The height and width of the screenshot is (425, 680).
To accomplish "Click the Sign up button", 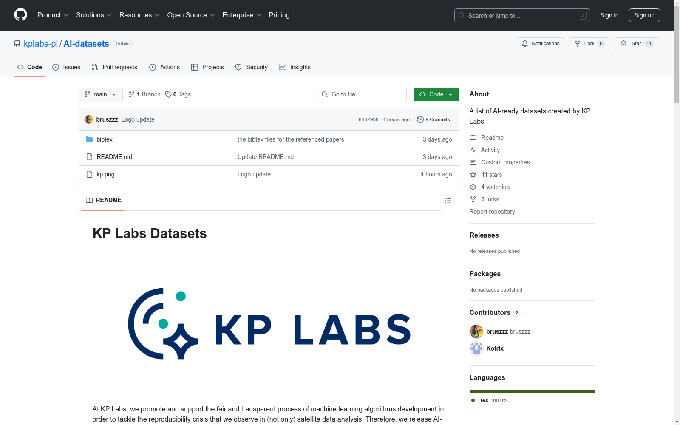I will coord(644,15).
